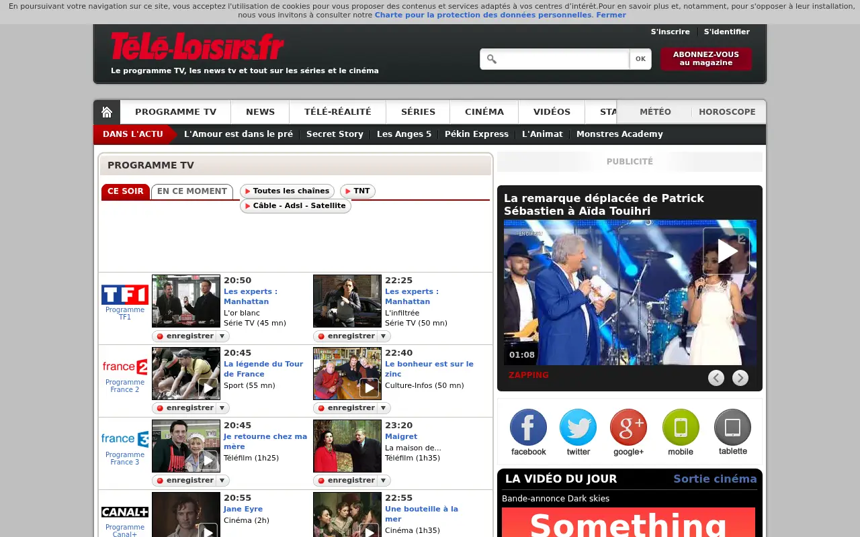Click the S'identifier link
This screenshot has height=537, width=860.
click(x=727, y=32)
